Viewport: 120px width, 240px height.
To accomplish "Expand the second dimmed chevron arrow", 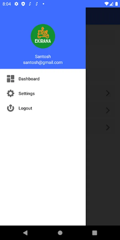I will pyautogui.click(x=108, y=110).
